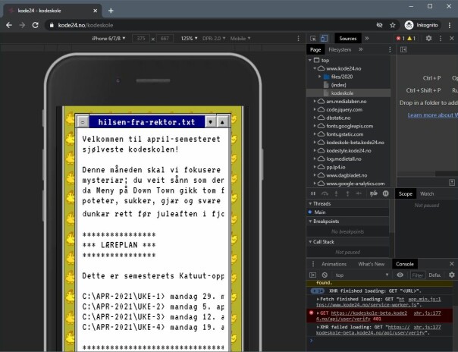Toggle the device toolbar icon
The image size is (458, 352).
tap(324, 38)
